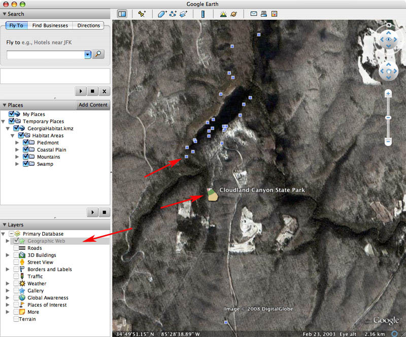Add a path from the toolbar

[x=173, y=14]
